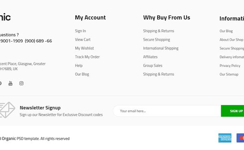Viewport: 244px width, 150px height.
Task: Go to My Wishlist
Action: 84,48
